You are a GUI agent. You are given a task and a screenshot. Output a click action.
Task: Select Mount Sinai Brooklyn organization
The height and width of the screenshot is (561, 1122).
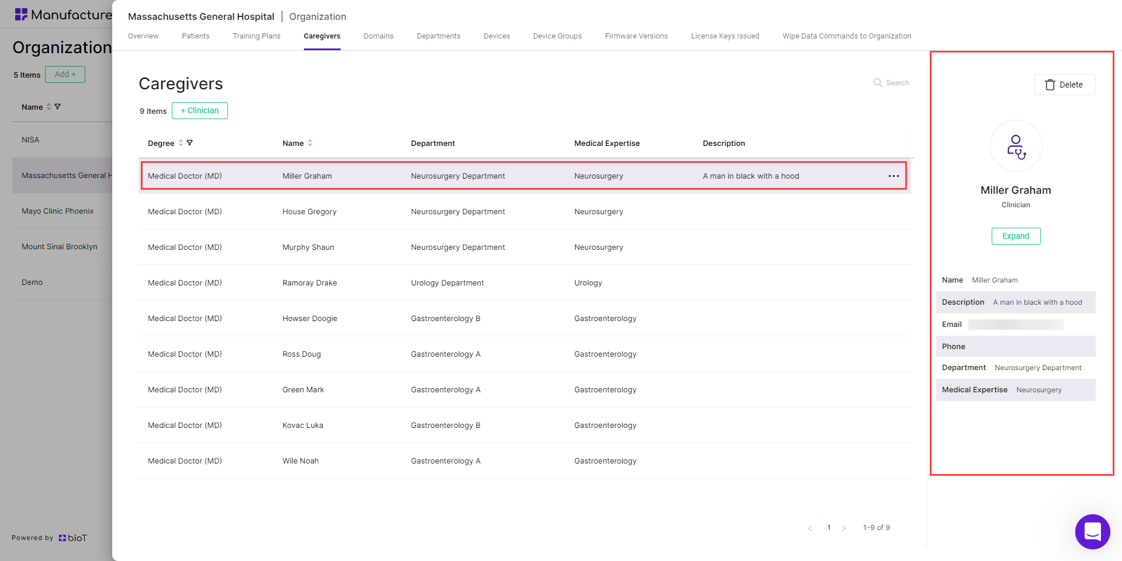pos(62,247)
